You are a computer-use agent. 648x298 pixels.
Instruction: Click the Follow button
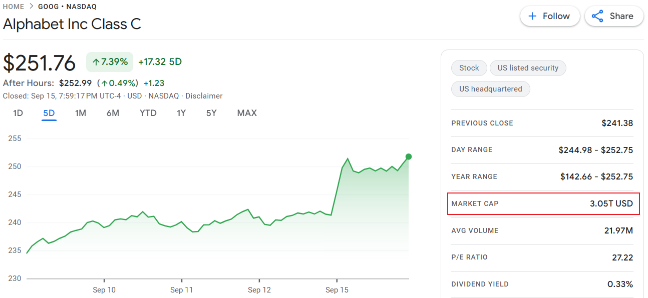(549, 16)
